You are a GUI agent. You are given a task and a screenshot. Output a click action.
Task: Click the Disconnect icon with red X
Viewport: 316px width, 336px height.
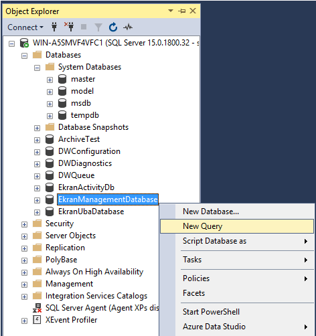click(x=69, y=27)
